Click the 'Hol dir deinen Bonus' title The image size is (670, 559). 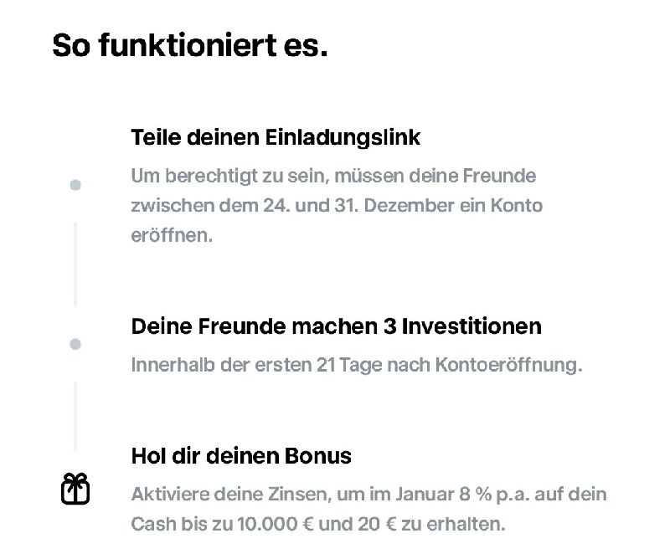pyautogui.click(x=241, y=456)
